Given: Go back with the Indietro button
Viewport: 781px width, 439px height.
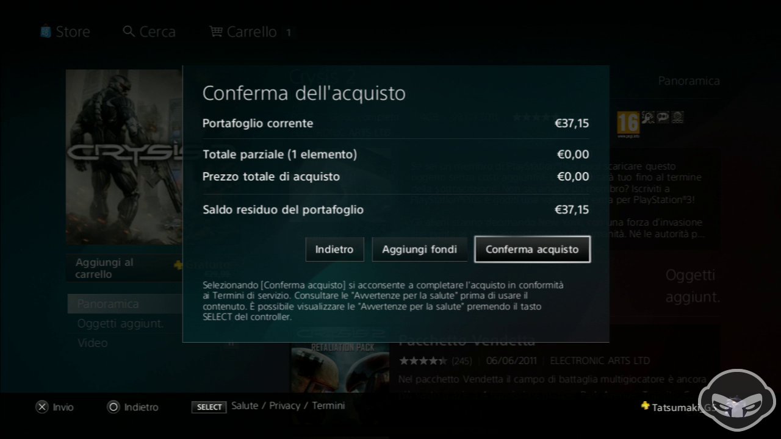Looking at the screenshot, I should click(x=334, y=249).
